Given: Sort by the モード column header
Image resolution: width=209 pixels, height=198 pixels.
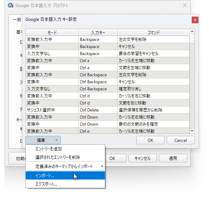Looking at the screenshot, I should 52,32.
